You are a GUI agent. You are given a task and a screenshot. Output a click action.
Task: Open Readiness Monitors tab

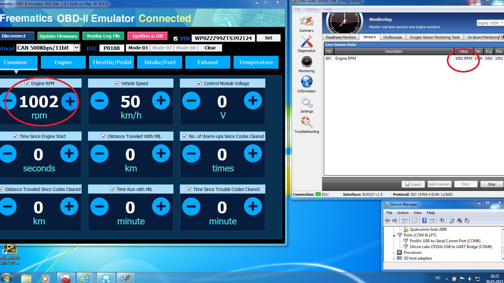coord(341,37)
